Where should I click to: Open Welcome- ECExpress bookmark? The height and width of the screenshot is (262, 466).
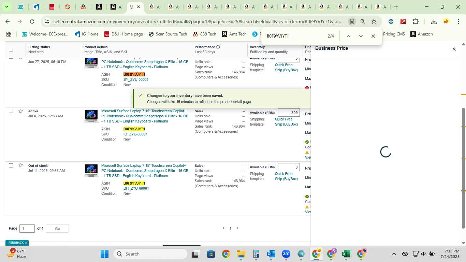45,34
